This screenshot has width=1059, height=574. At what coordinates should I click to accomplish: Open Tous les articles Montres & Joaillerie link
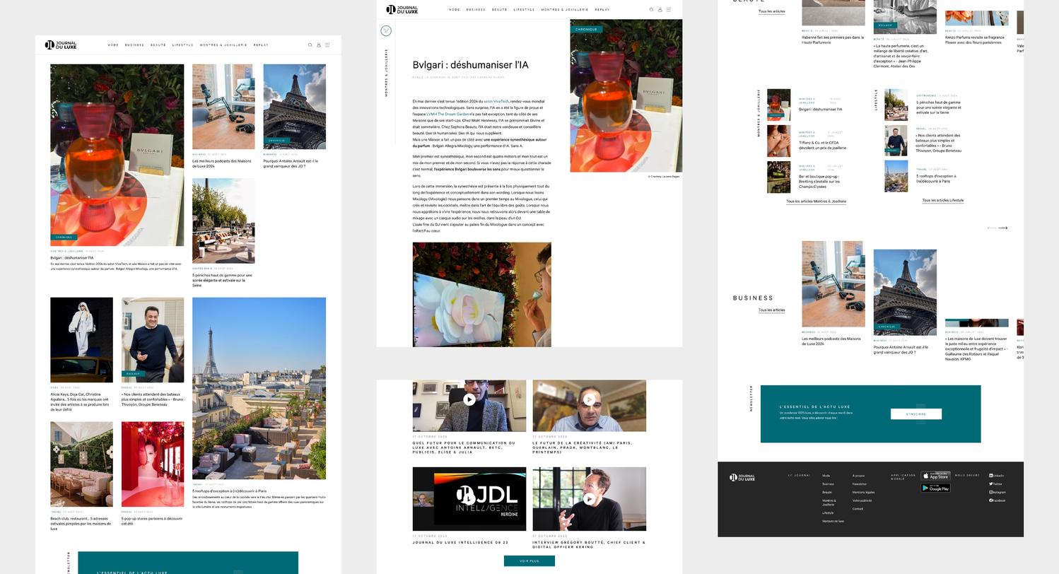point(816,201)
